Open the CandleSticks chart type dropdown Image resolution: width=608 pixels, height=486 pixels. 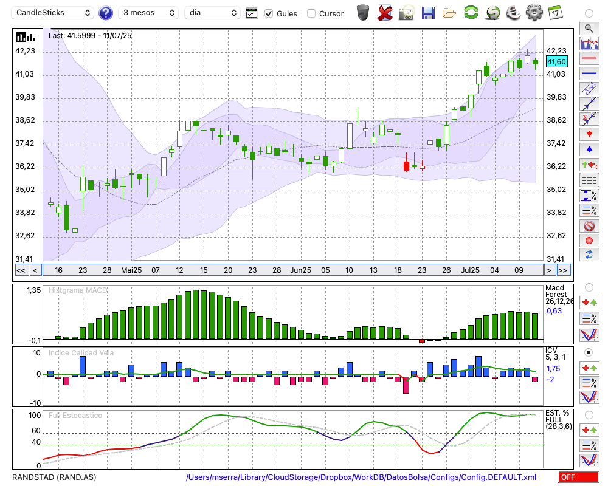tap(53, 13)
